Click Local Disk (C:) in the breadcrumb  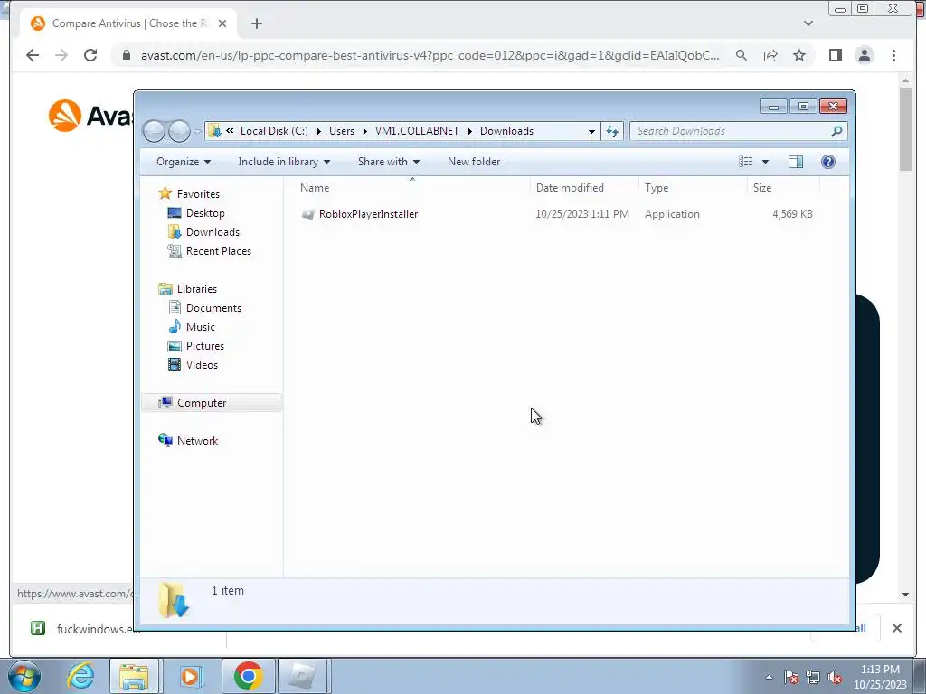point(274,131)
